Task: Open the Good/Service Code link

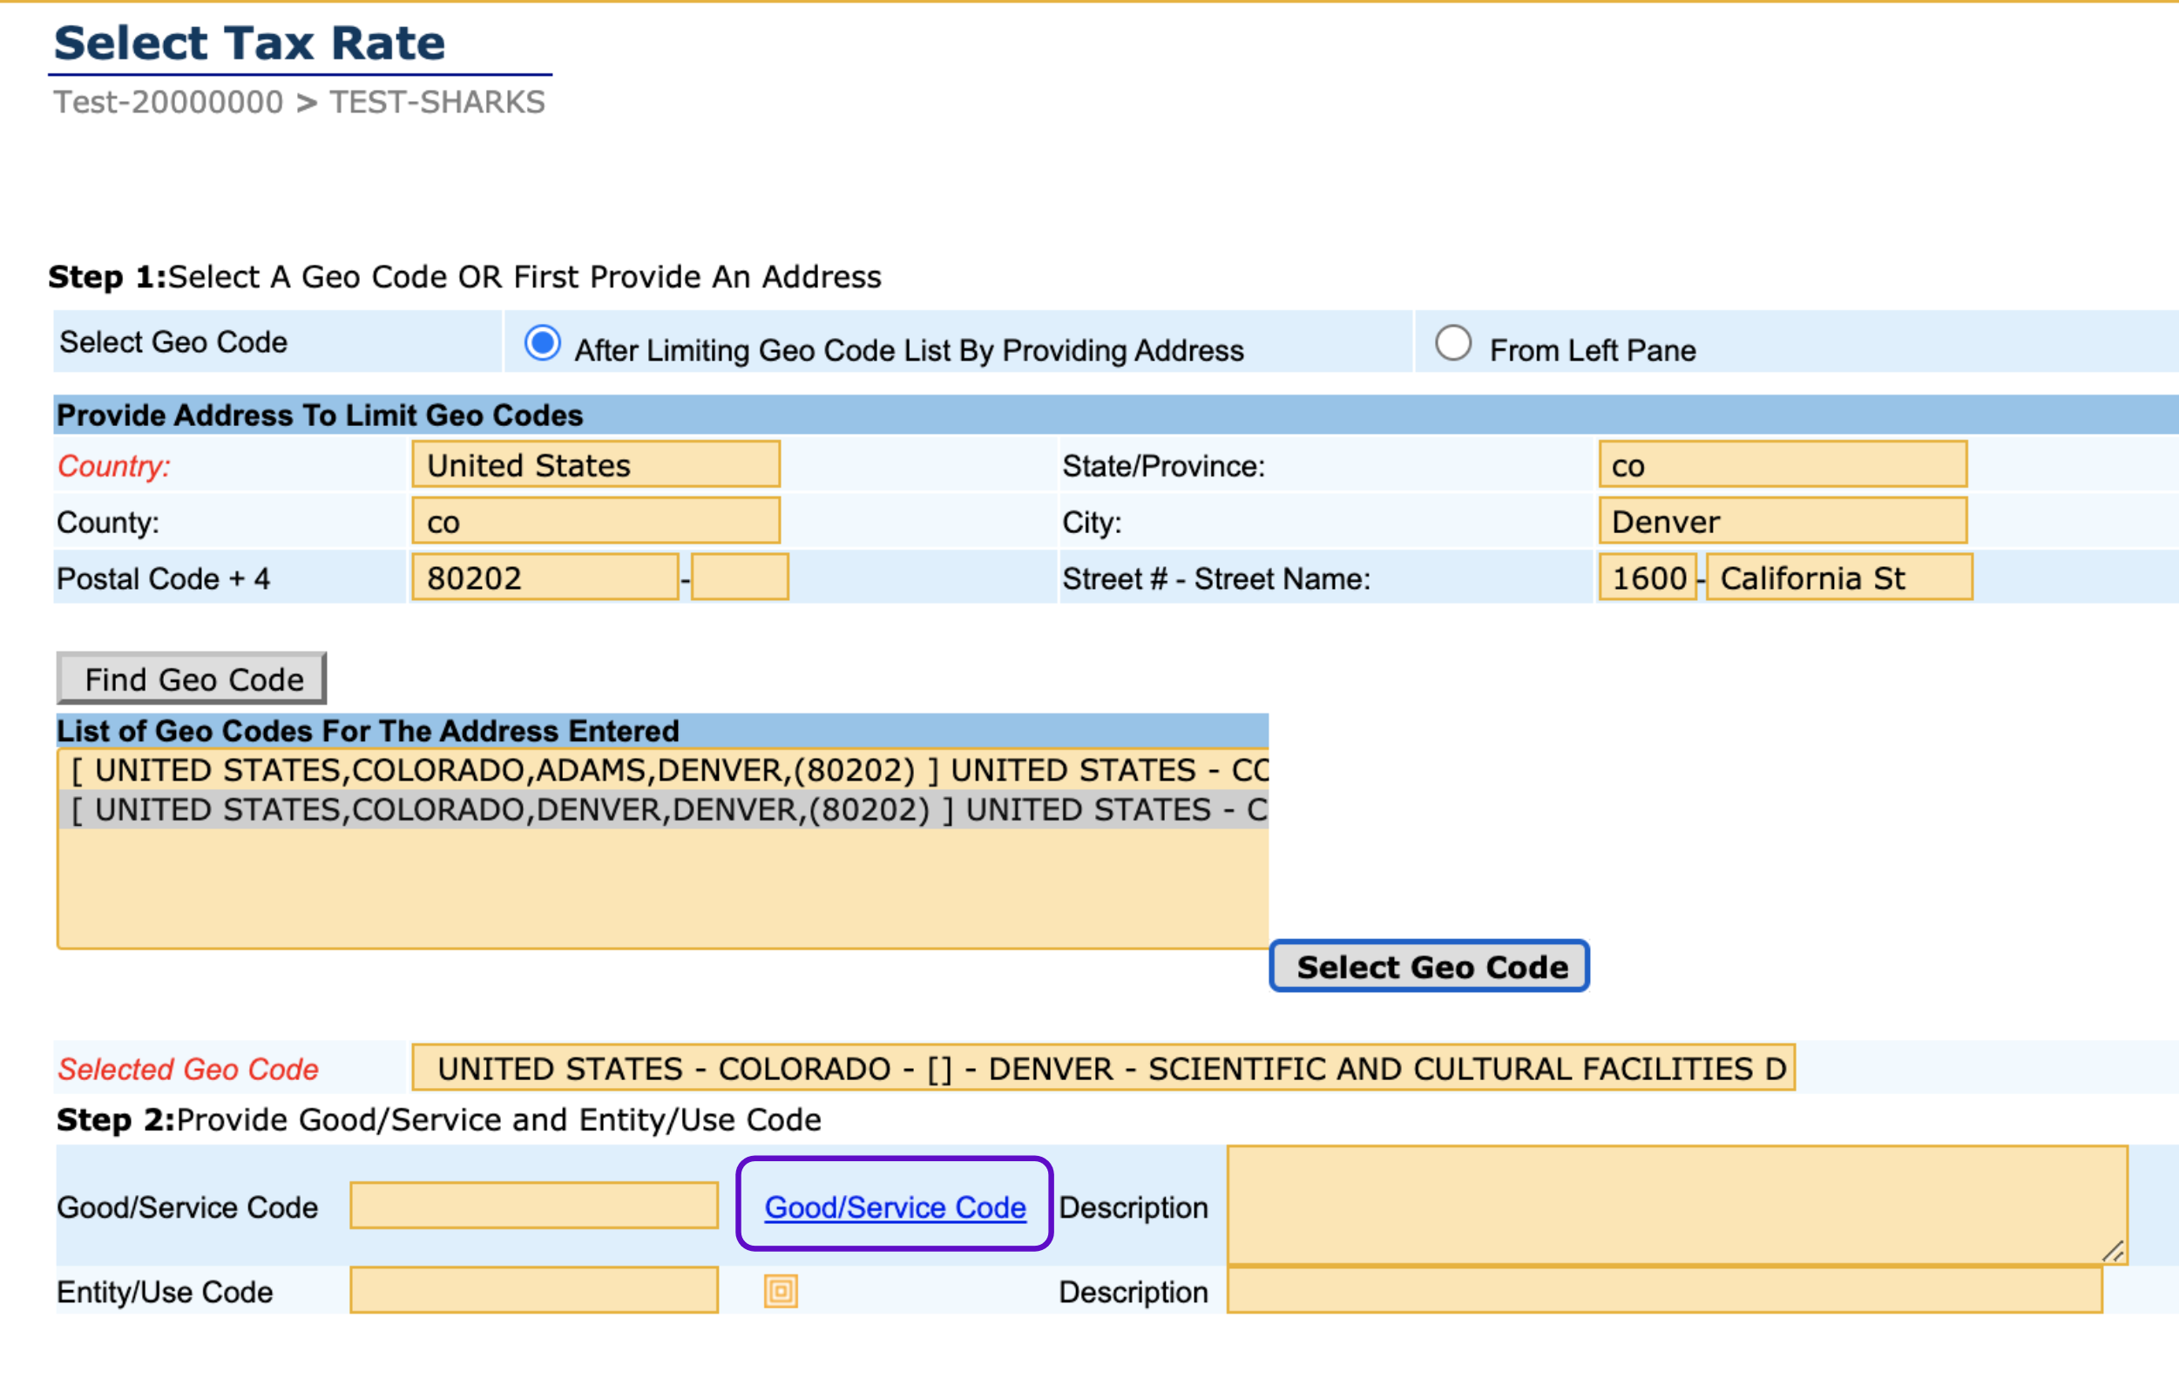Action: (894, 1206)
